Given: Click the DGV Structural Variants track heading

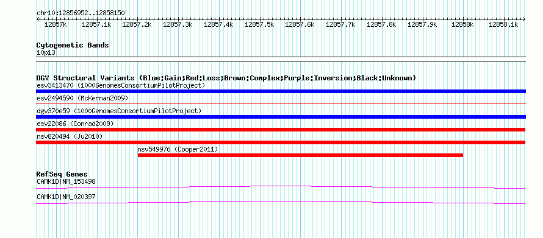Looking at the screenshot, I should [226, 78].
